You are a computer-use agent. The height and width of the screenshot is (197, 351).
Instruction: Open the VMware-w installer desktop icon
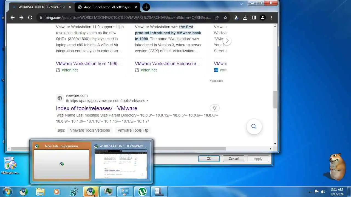coord(10,166)
